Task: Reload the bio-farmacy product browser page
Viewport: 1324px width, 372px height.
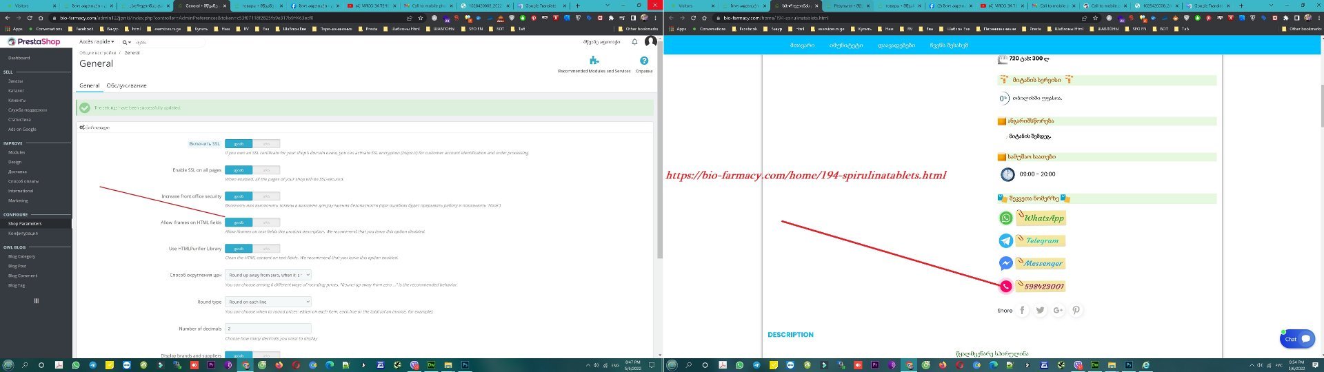Action: [693, 18]
